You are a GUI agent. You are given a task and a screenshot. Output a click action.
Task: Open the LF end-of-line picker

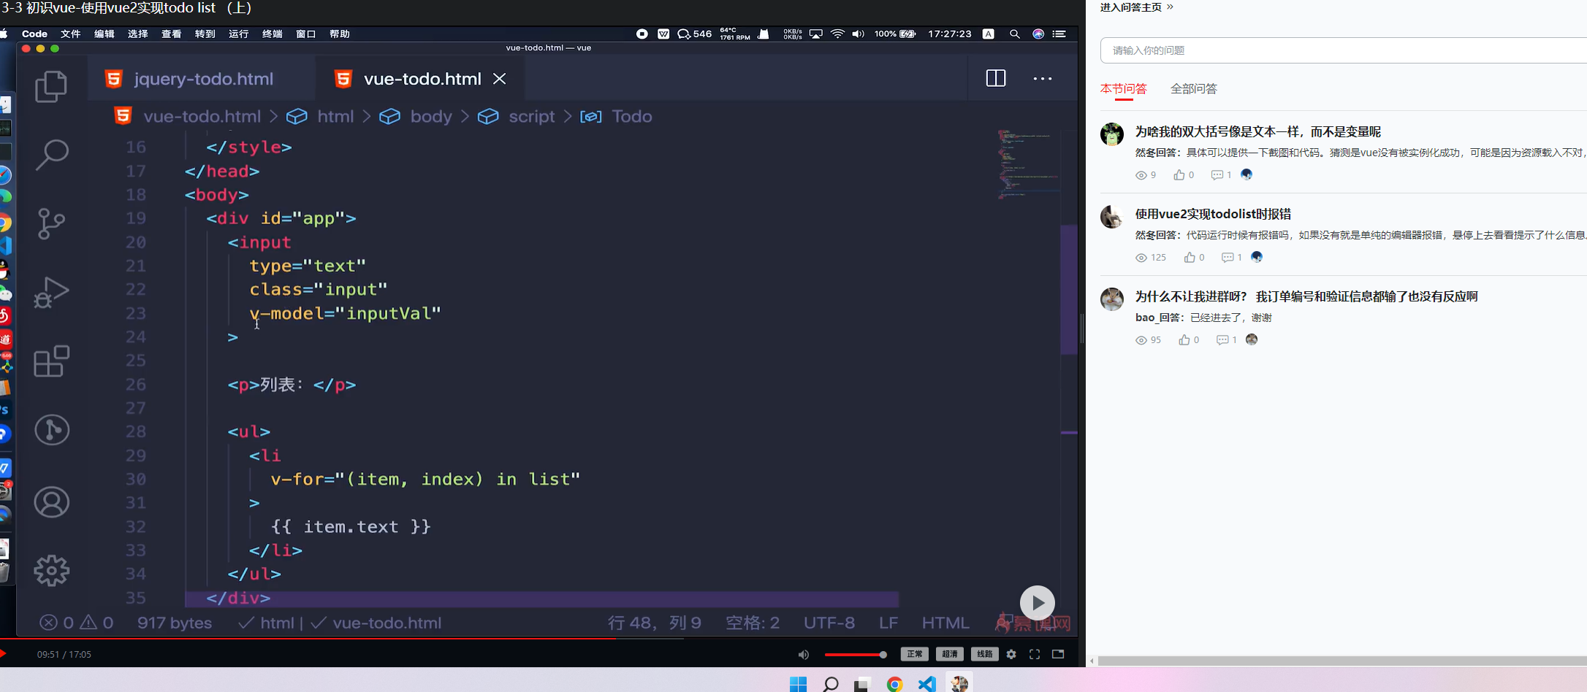tap(888, 623)
